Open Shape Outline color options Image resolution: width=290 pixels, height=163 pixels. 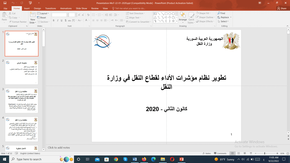(205, 17)
